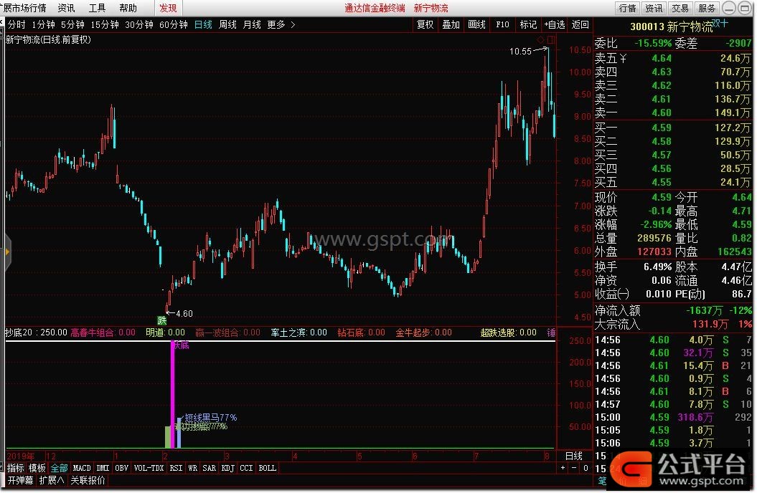
Task: Open the 交易 trading button
Action: click(x=680, y=8)
